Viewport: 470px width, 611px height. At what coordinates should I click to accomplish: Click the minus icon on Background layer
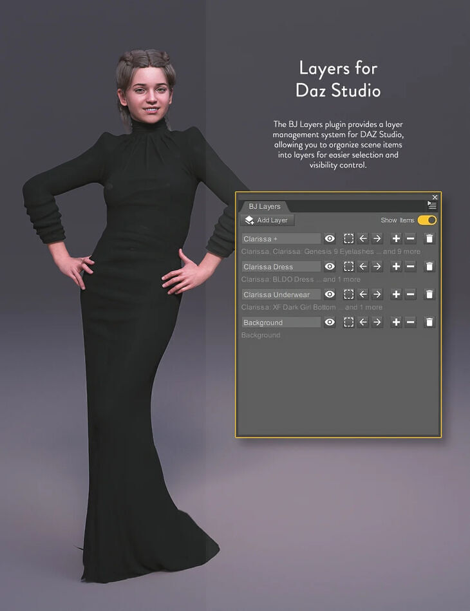pyautogui.click(x=411, y=323)
